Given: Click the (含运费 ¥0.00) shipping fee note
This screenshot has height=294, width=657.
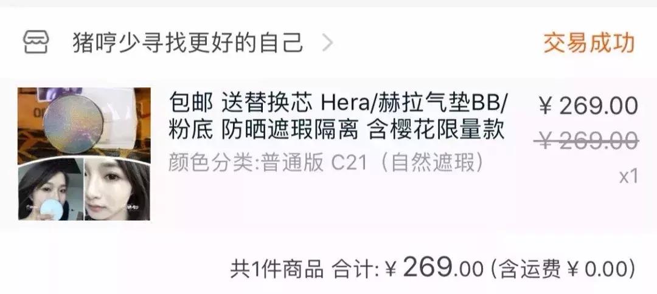Looking at the screenshot, I should 563,269.
